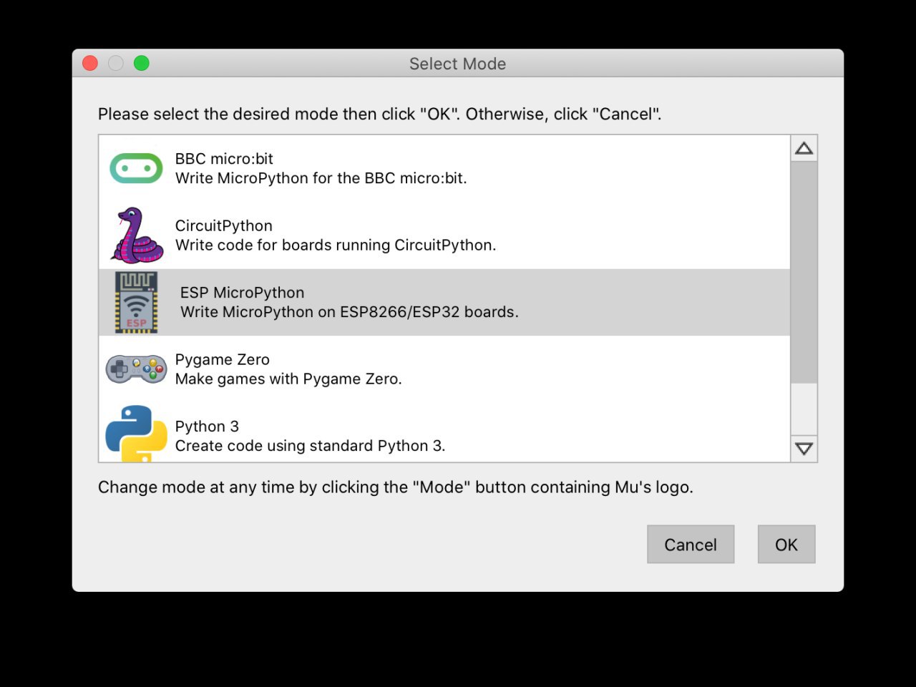916x687 pixels.
Task: Select the 'BBC micro:bit' mode title
Action: [224, 159]
